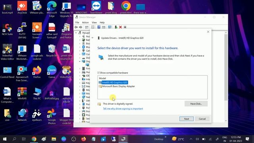
Task: Open the AnyDesk desktop shortcut
Action: pyautogui.click(x=22, y=7)
